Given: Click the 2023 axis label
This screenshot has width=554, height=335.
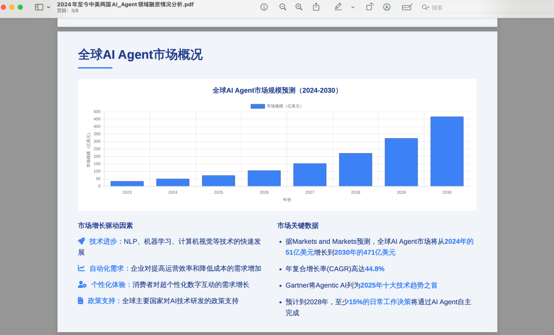Looking at the screenshot, I should [x=127, y=193].
